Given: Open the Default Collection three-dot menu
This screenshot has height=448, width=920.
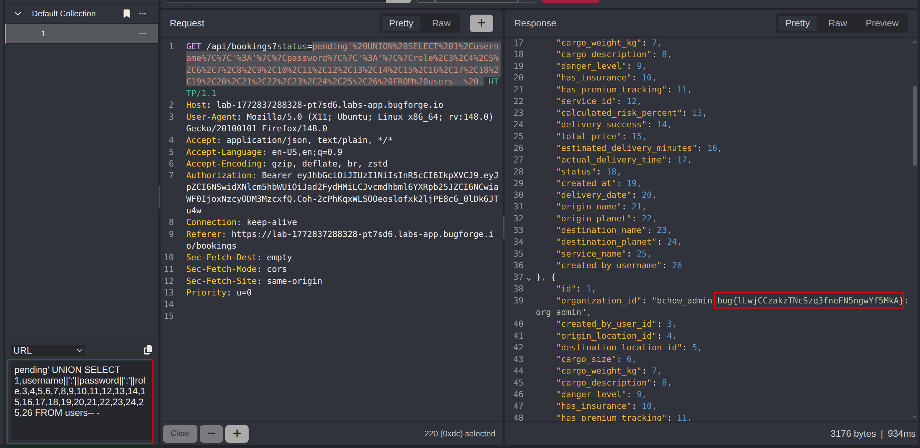Looking at the screenshot, I should click(143, 14).
